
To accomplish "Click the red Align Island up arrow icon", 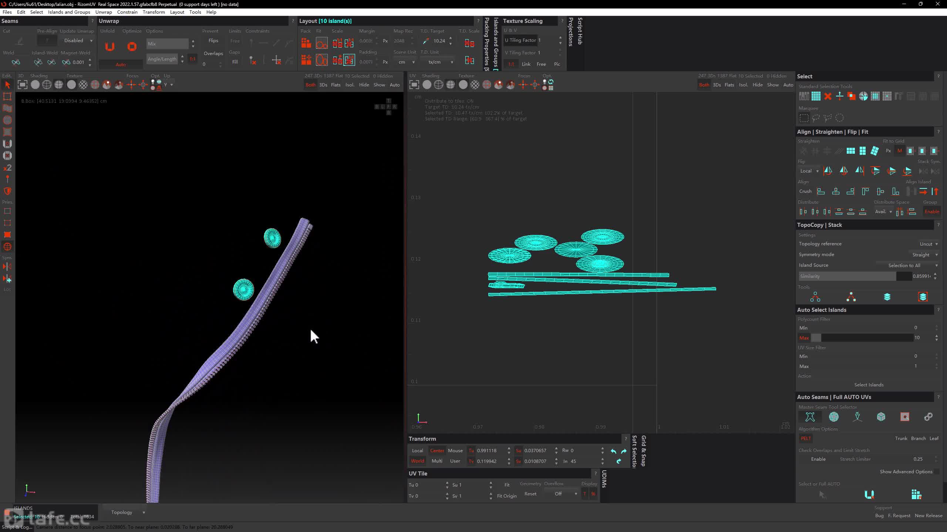I will coord(935,191).
